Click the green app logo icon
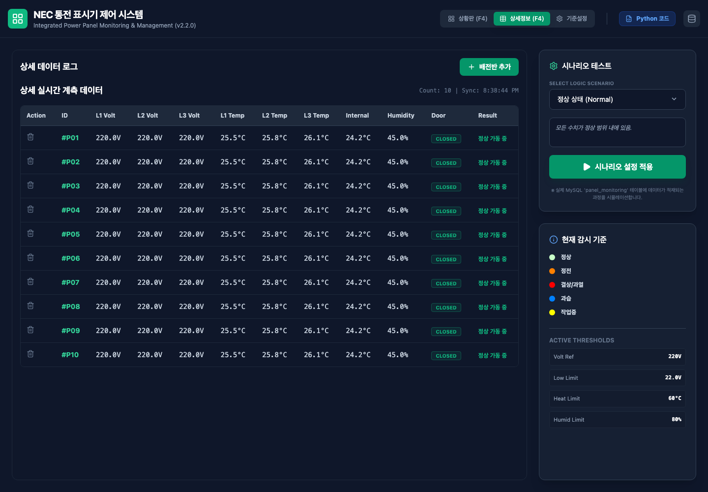Viewport: 708px width, 492px height. point(18,19)
